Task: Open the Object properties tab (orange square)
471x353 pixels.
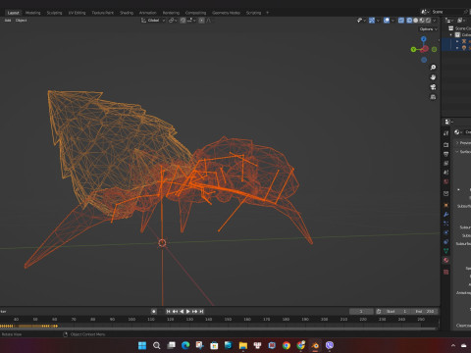Action: coord(446,205)
